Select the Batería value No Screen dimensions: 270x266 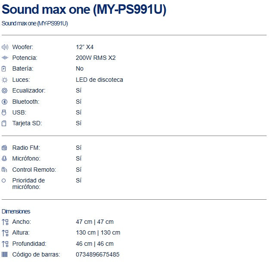coord(80,68)
